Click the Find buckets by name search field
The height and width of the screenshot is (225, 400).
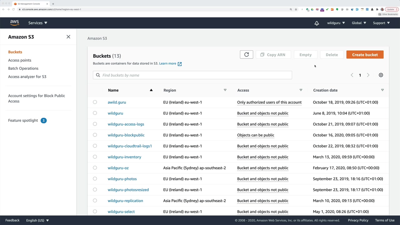click(x=192, y=75)
